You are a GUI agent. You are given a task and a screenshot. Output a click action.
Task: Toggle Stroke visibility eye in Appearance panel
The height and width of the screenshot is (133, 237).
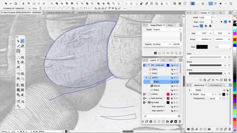pyautogui.click(x=227, y=94)
